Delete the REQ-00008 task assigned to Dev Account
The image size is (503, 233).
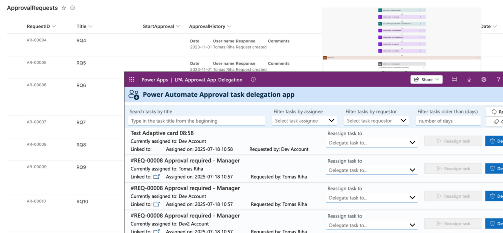(x=494, y=196)
